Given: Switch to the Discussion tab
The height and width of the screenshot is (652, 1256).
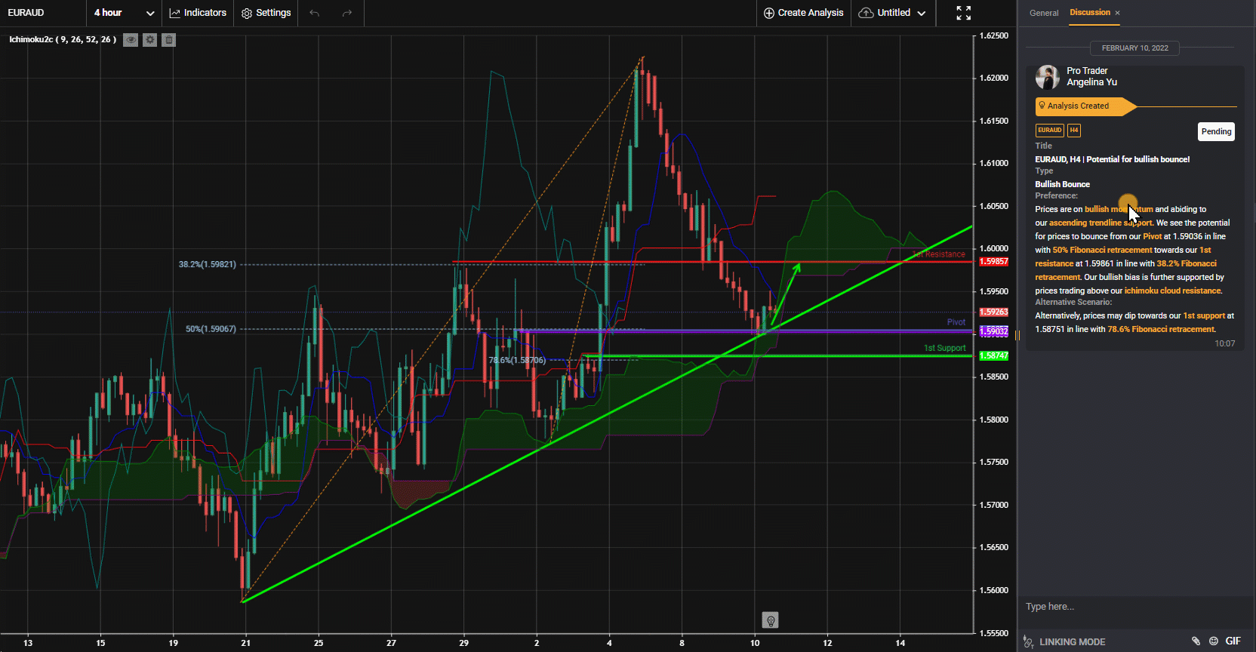Looking at the screenshot, I should tap(1090, 12).
